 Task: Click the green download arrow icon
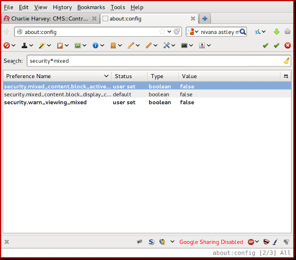click(x=277, y=32)
